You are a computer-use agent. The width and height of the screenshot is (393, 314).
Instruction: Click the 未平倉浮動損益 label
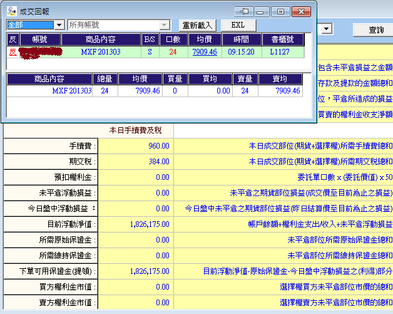(x=68, y=193)
